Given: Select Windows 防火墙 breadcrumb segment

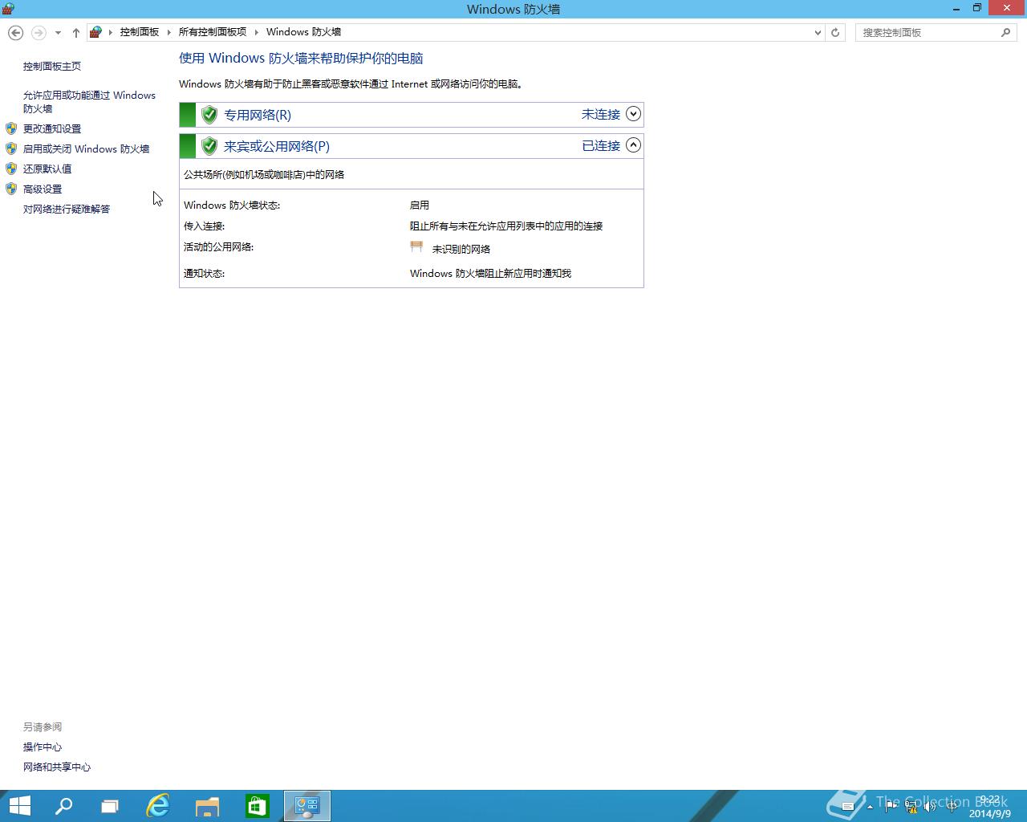Looking at the screenshot, I should click(x=303, y=32).
